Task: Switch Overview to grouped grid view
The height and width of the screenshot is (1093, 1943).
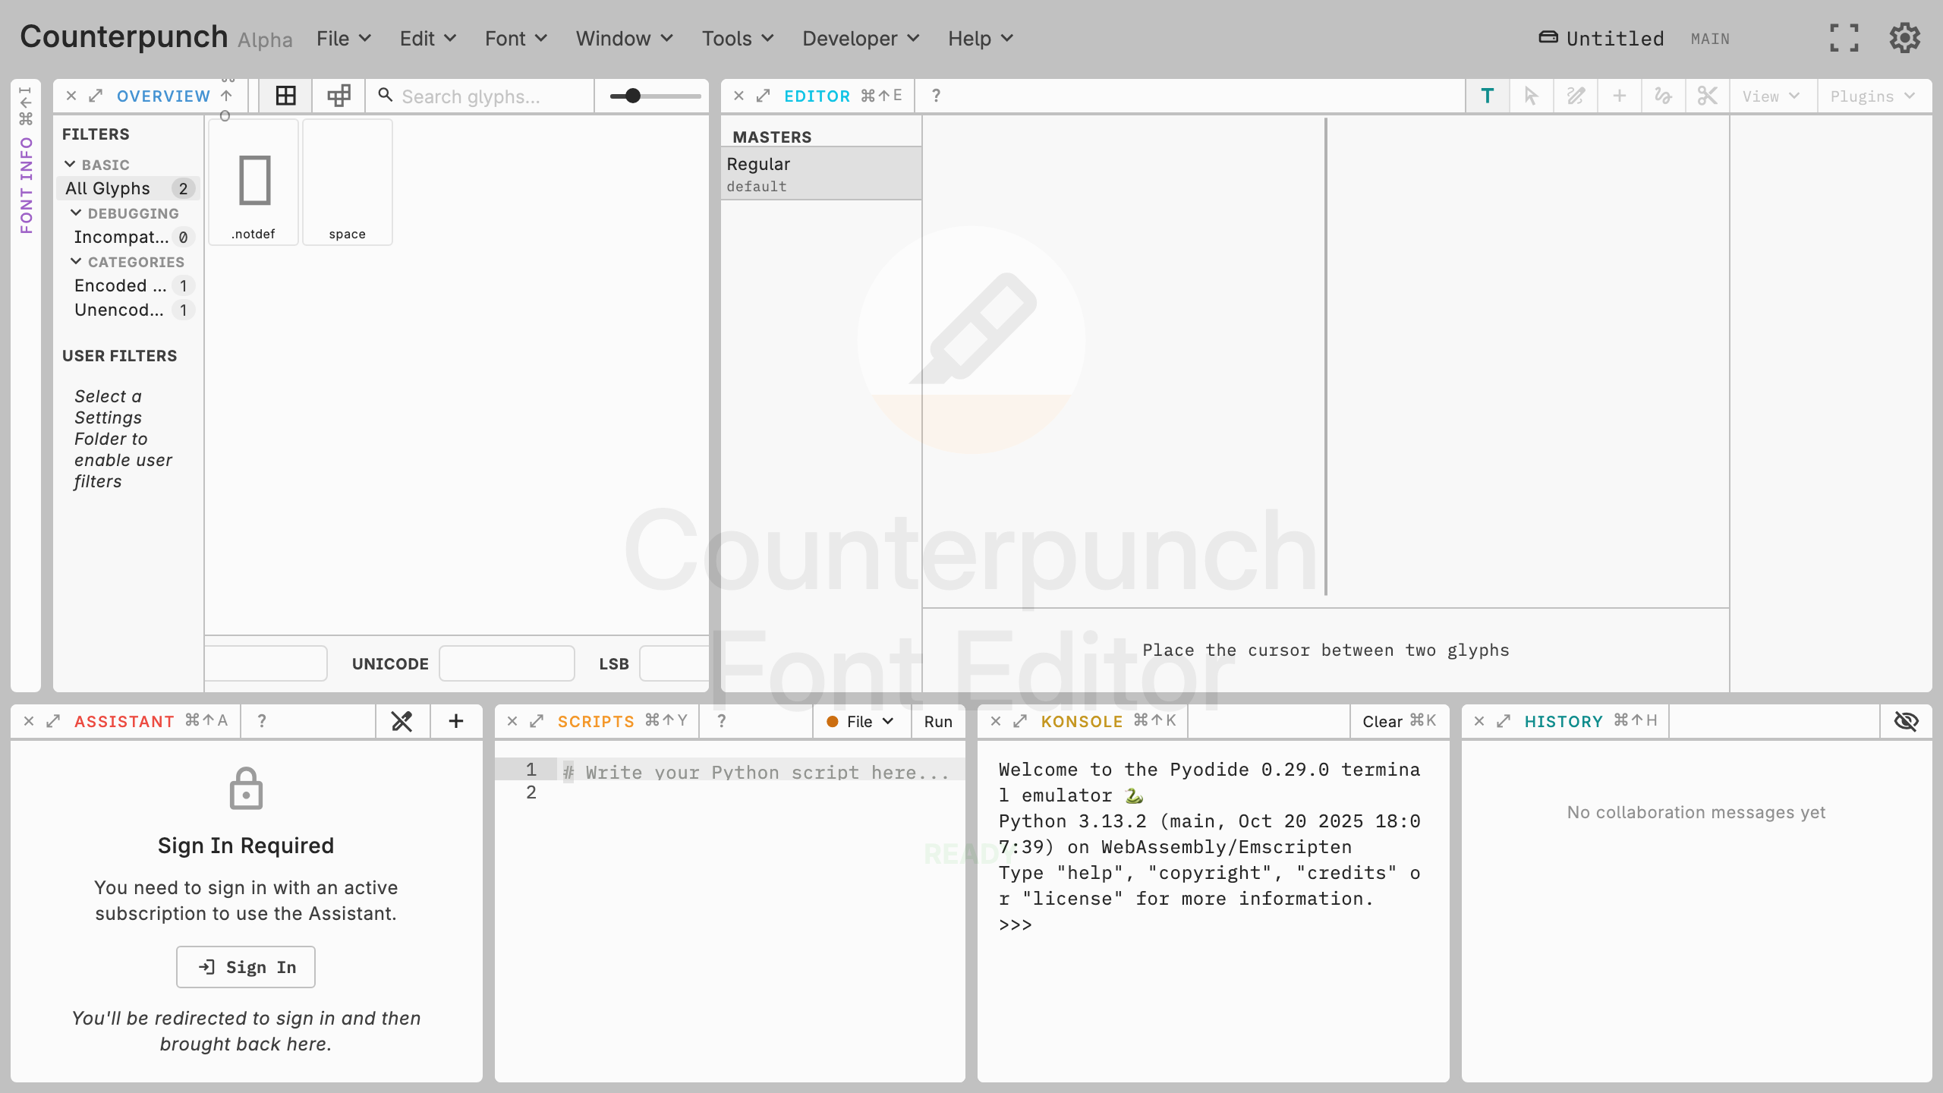Action: click(339, 96)
